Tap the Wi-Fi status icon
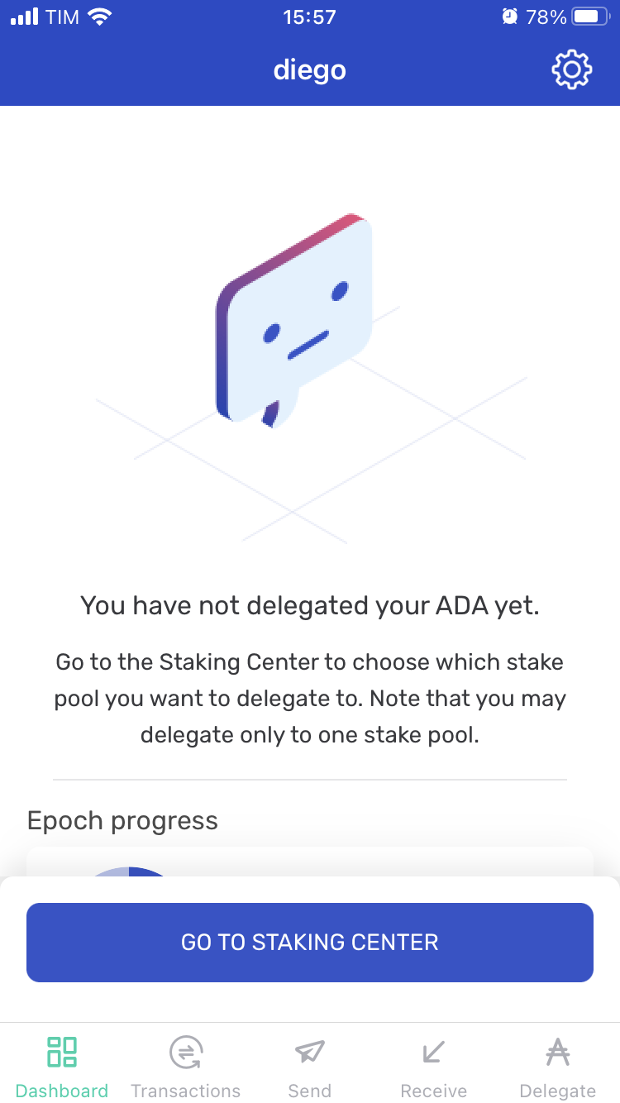Screen dimensions: 620x1103 [100, 17]
